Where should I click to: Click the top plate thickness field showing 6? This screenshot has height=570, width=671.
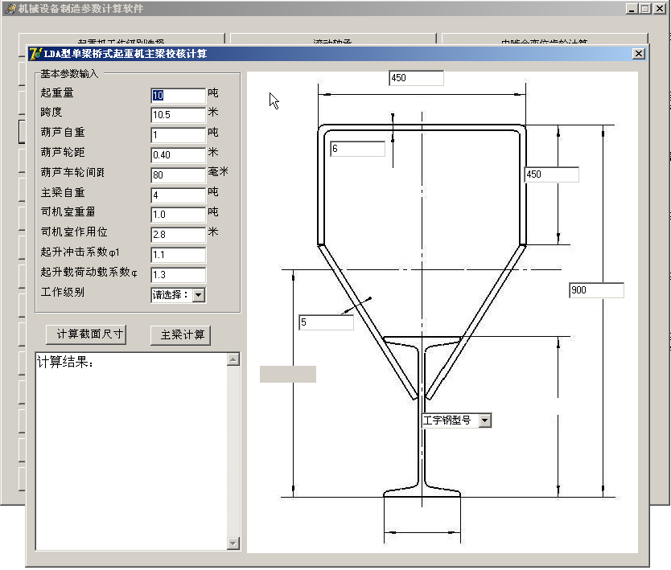(358, 149)
